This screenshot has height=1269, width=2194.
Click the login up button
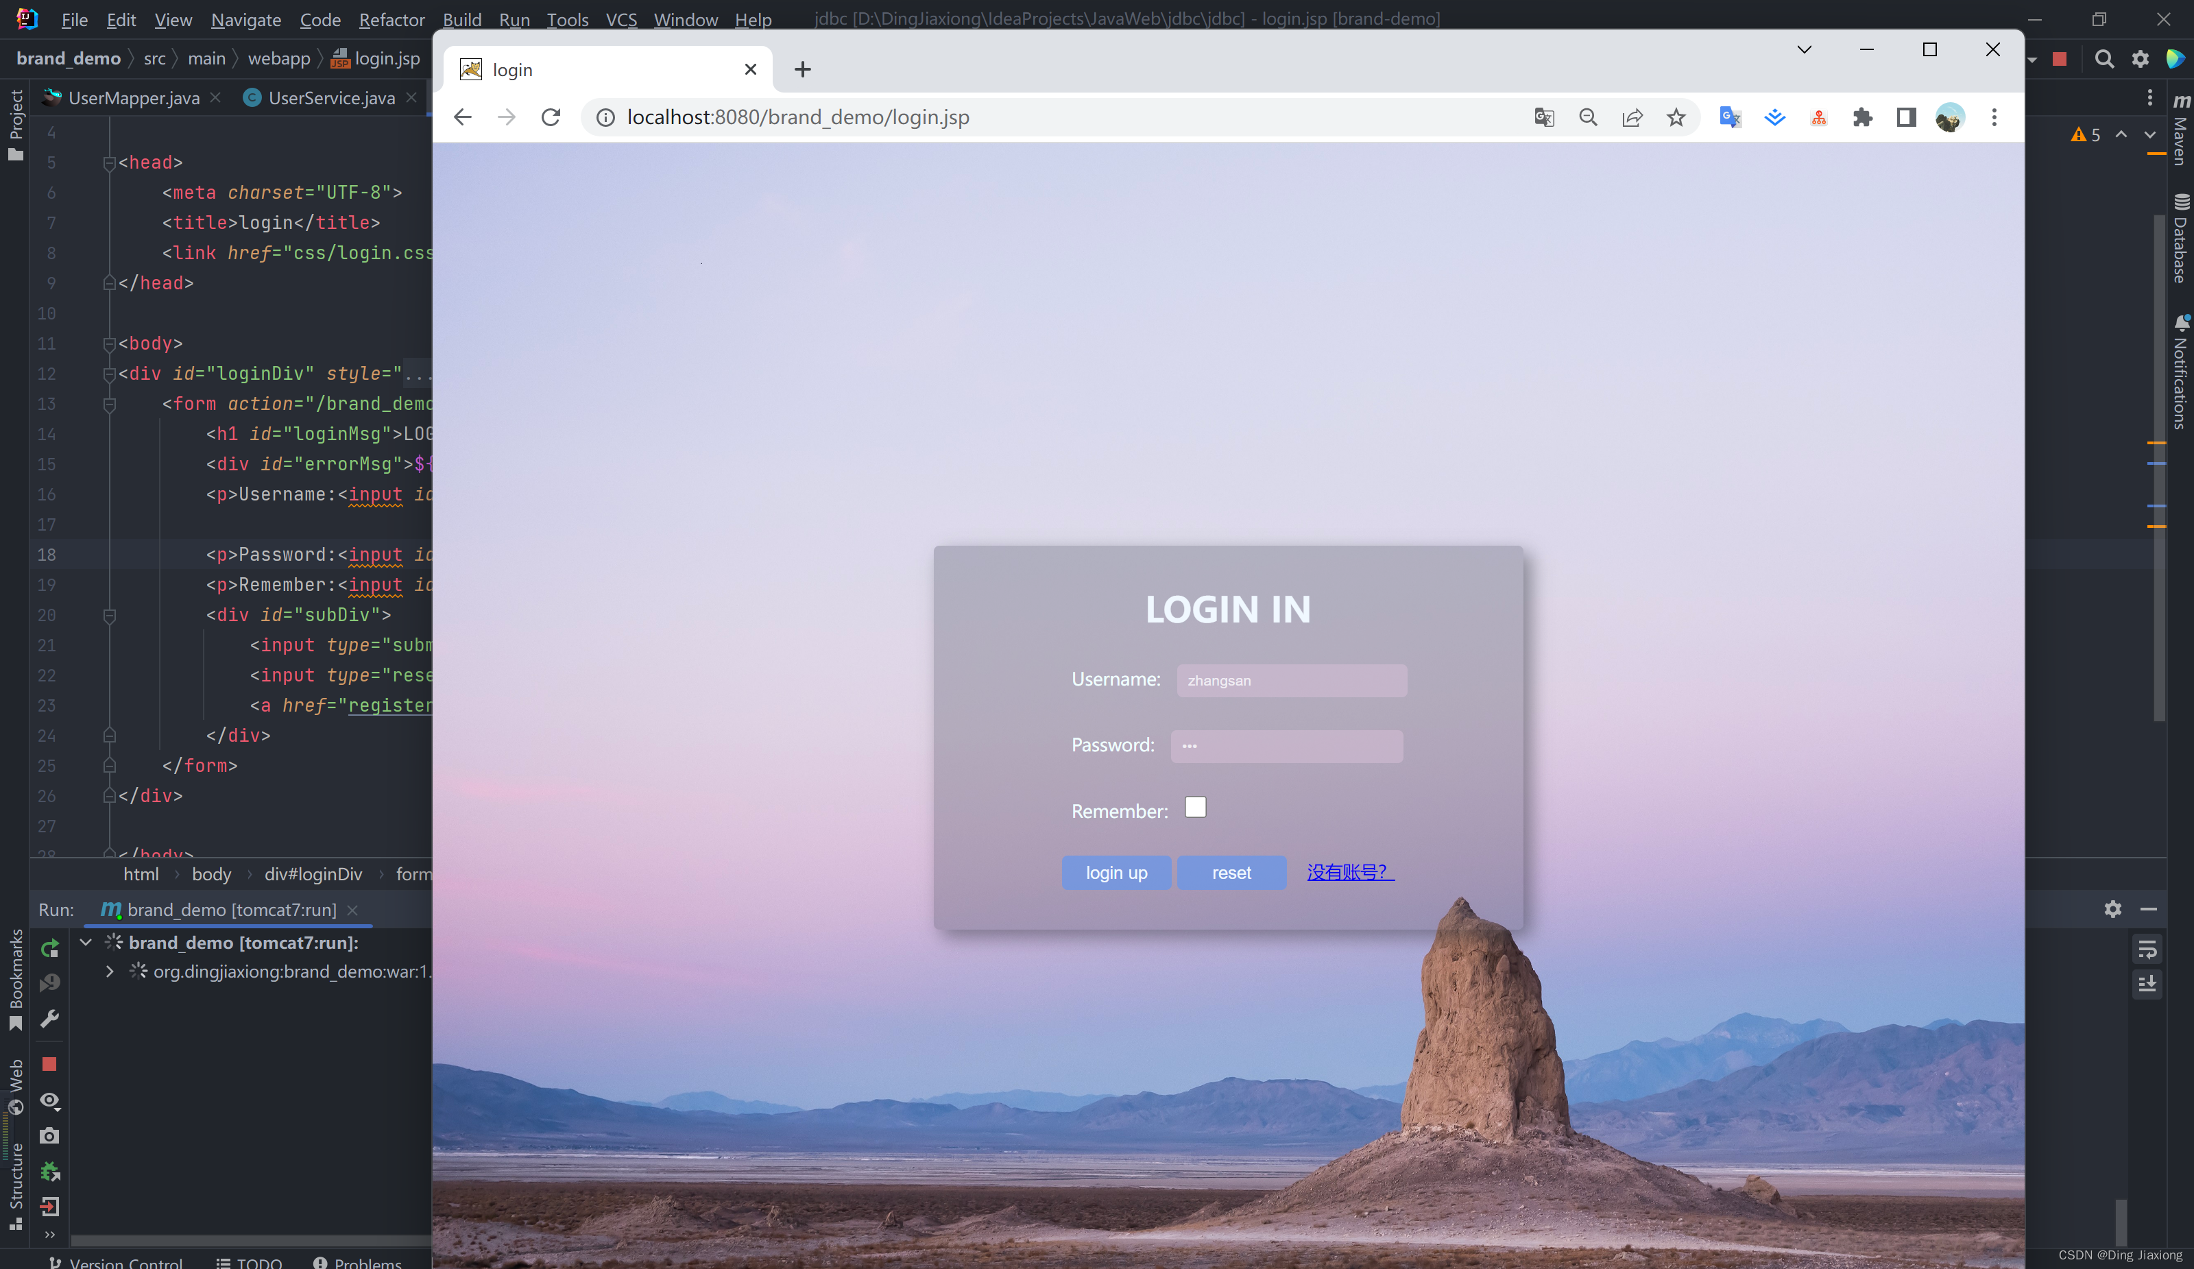pos(1116,873)
